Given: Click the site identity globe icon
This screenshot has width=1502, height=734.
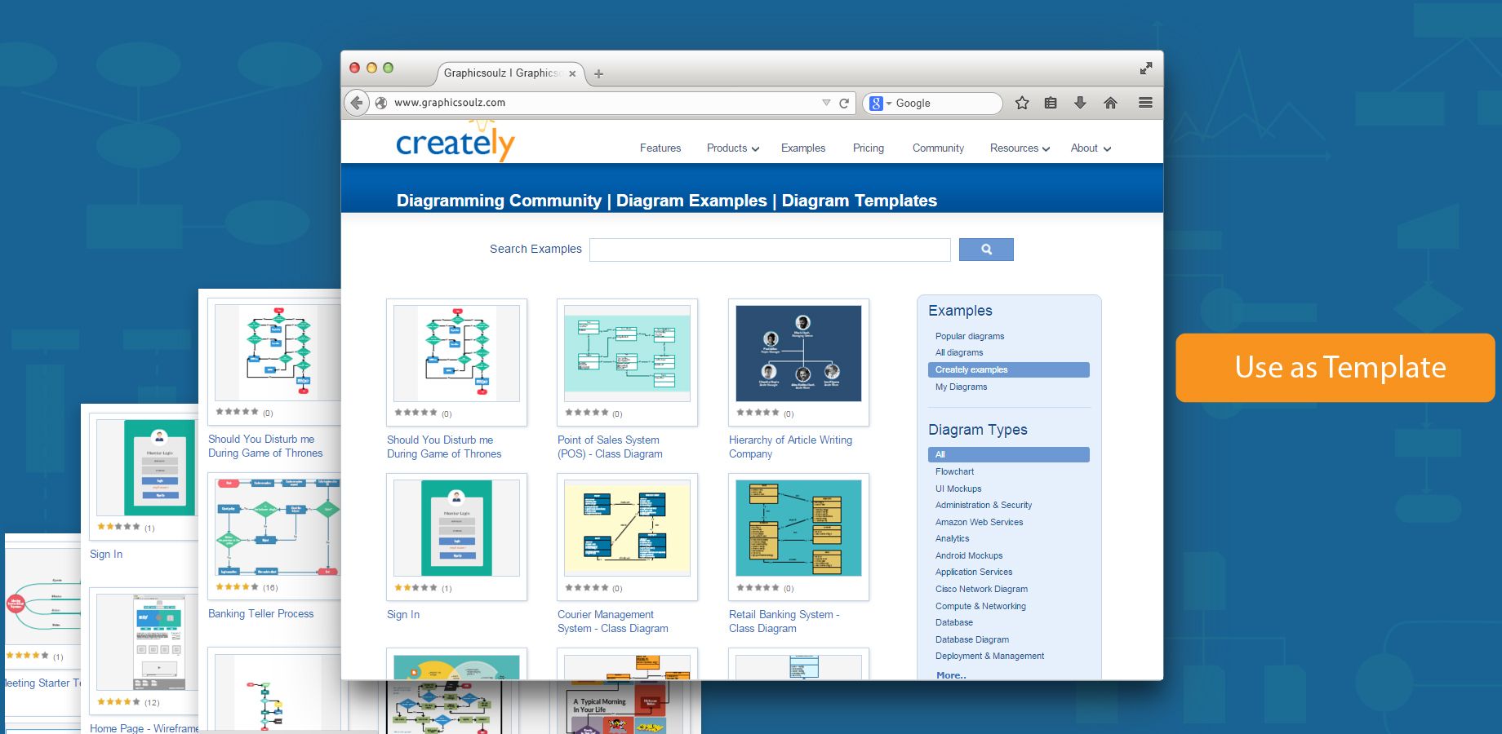Looking at the screenshot, I should tap(381, 103).
